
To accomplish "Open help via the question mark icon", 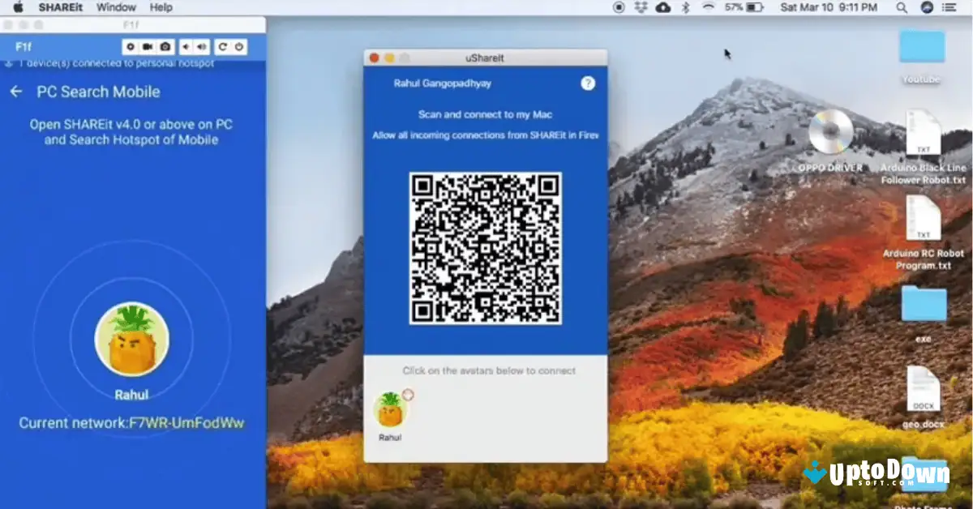I will click(588, 83).
